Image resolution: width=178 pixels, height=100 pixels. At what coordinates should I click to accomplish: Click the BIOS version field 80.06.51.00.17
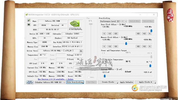(x=53, y=29)
